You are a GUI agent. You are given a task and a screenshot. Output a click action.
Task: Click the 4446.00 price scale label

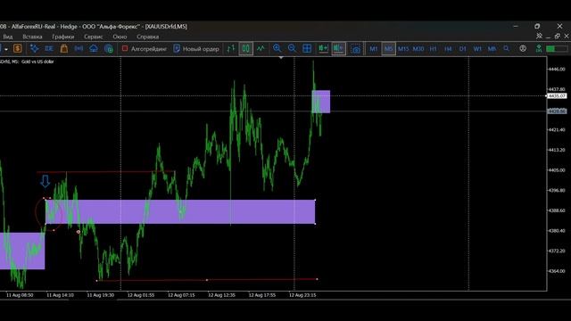pyautogui.click(x=557, y=70)
